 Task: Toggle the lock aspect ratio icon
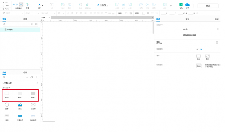click(186, 13)
